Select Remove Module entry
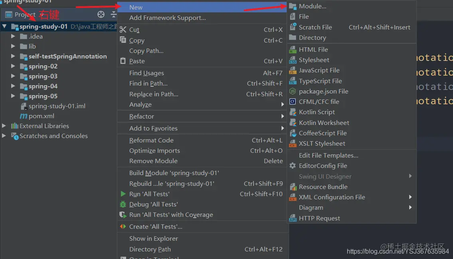 click(x=202, y=161)
